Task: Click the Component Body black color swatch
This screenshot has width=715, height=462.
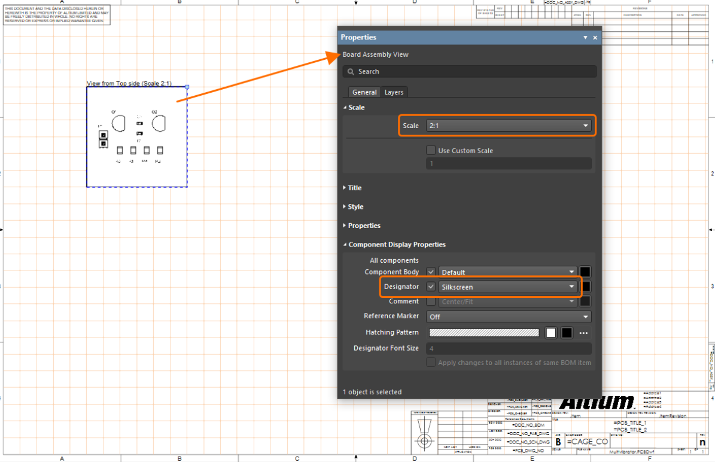Action: tap(586, 272)
